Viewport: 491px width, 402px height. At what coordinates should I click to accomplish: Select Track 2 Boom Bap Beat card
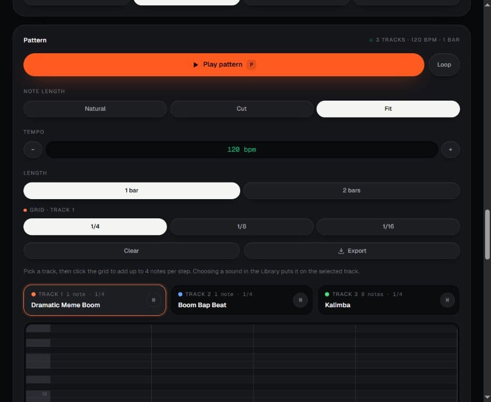point(241,300)
